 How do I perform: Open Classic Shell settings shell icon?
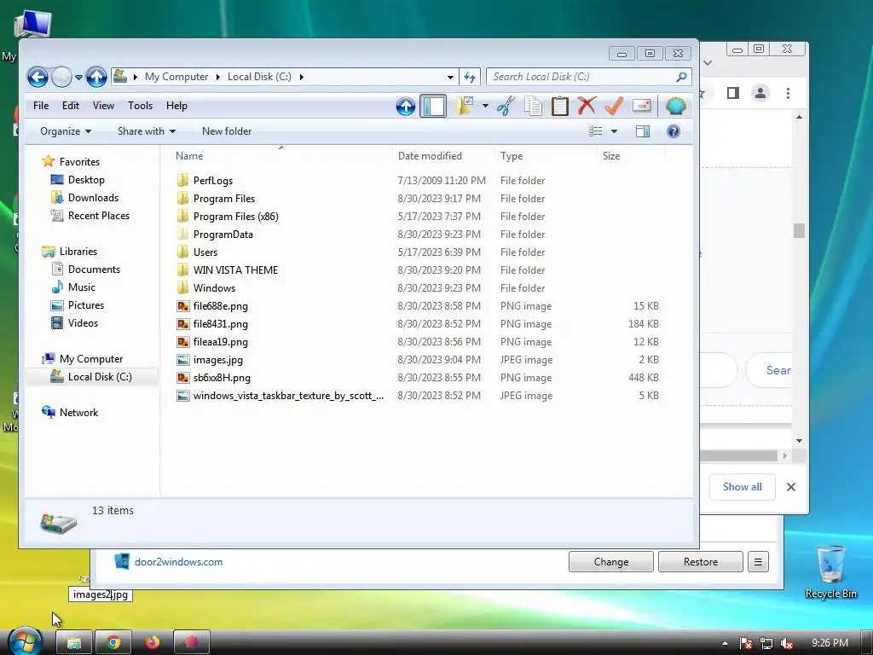(675, 106)
